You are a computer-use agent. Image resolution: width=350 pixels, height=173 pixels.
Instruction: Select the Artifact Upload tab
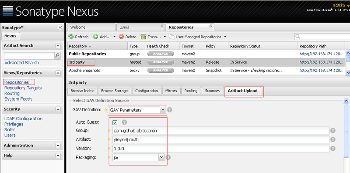coord(243,91)
